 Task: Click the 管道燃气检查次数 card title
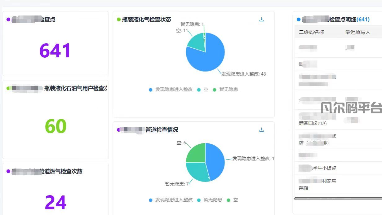click(x=61, y=171)
